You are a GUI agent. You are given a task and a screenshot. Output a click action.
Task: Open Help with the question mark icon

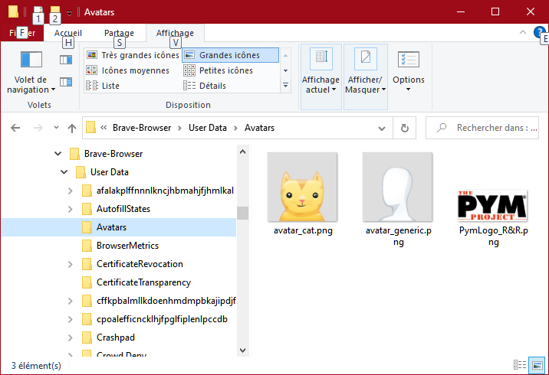point(539,32)
